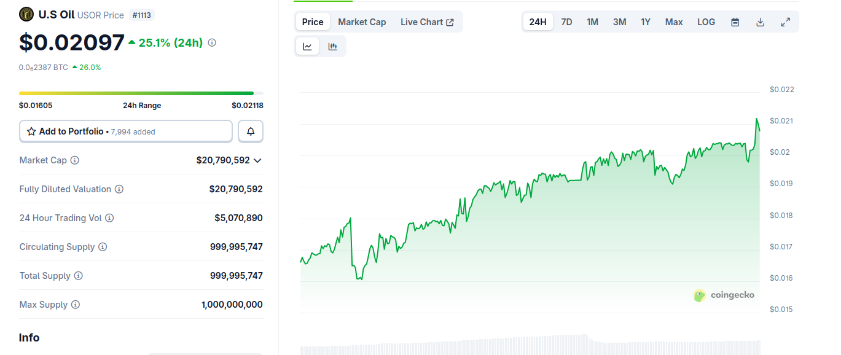Click the #1113 rank badge
This screenshot has width=841, height=355.
pos(141,15)
